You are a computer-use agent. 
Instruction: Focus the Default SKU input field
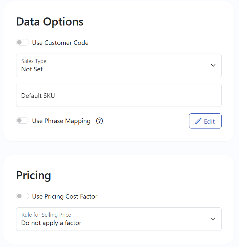(x=119, y=95)
